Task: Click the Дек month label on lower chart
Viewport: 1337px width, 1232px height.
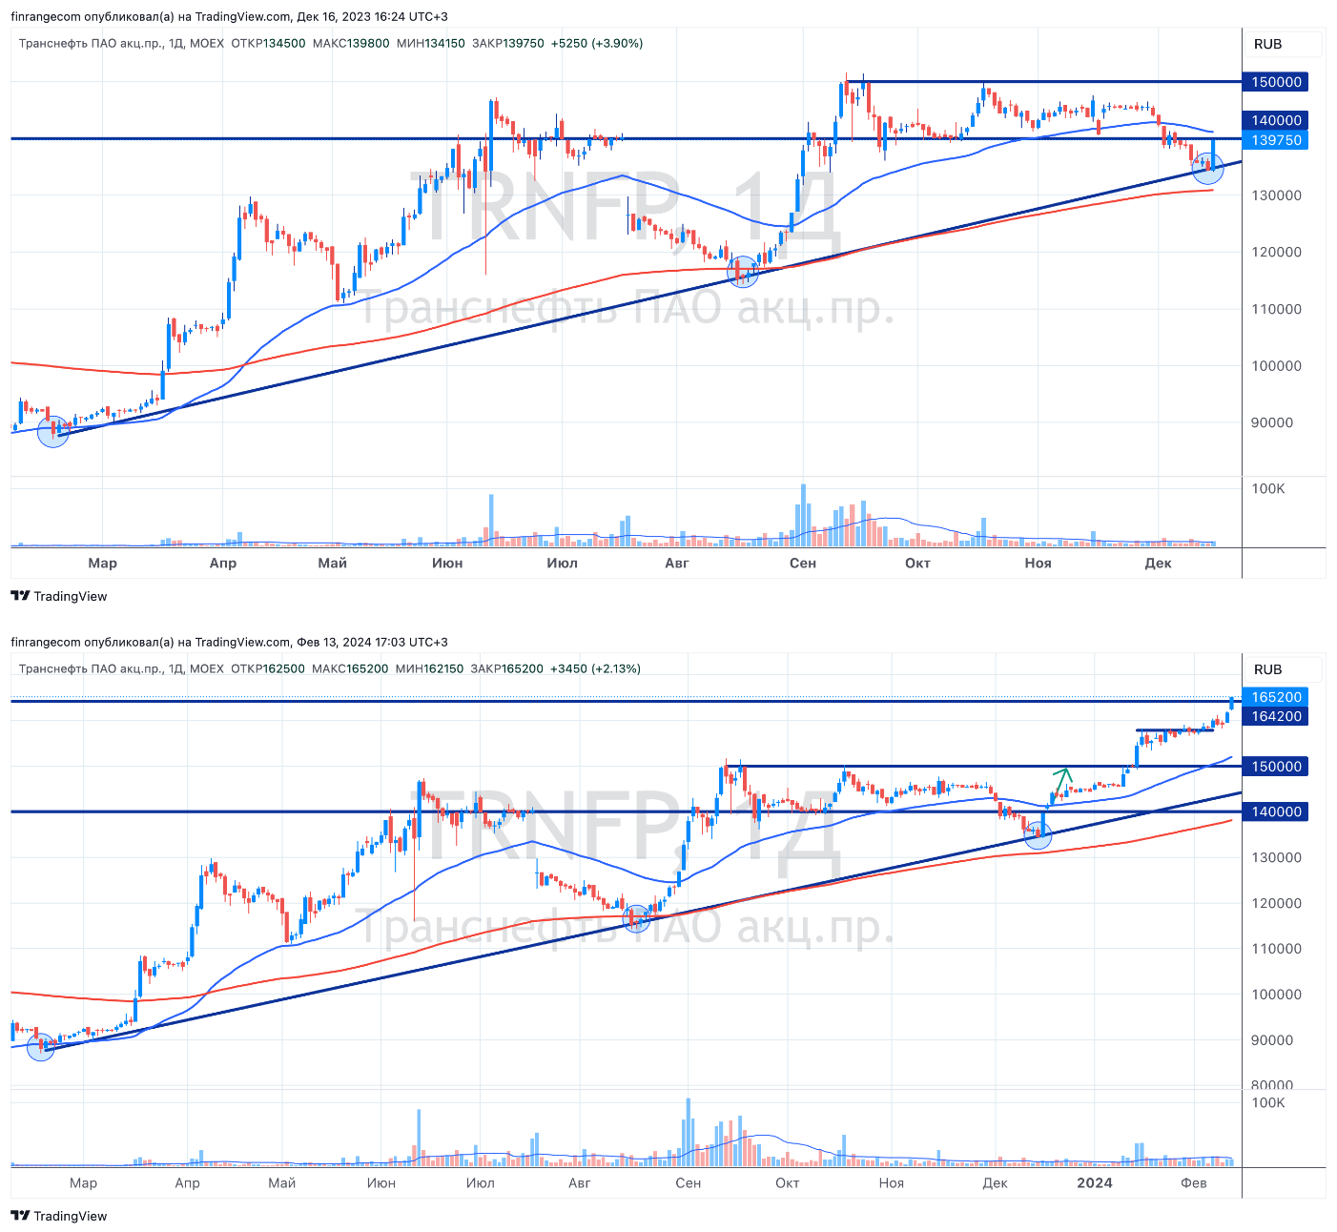Action: click(x=995, y=1182)
